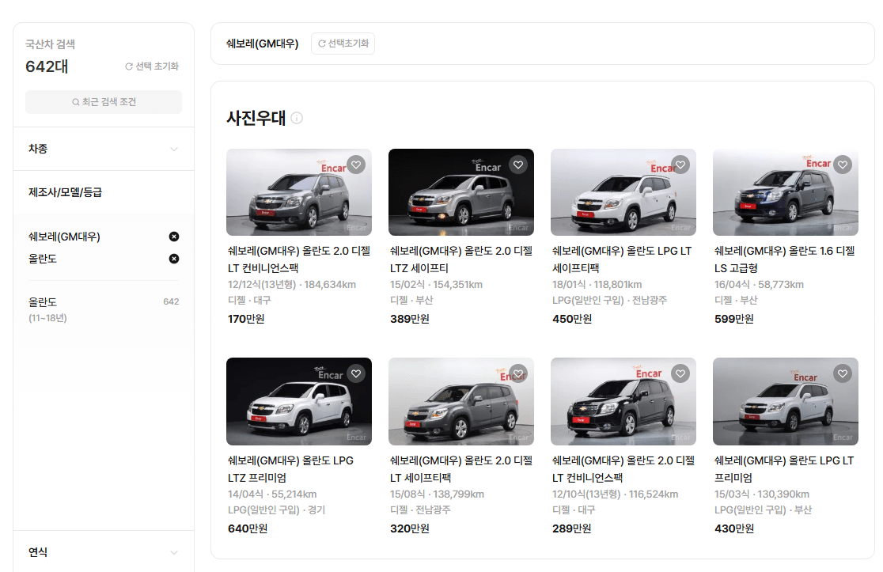Click 선택 초기화 in the sidebar
This screenshot has height=572, width=883.
151,66
